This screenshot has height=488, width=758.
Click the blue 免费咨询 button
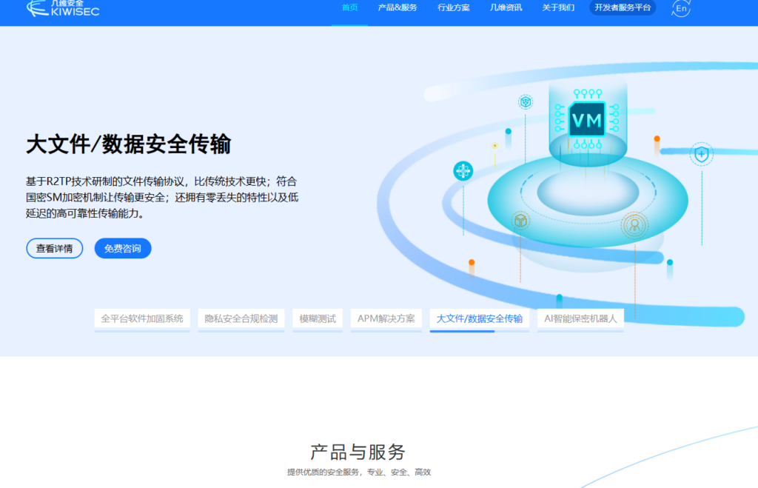[x=122, y=248]
